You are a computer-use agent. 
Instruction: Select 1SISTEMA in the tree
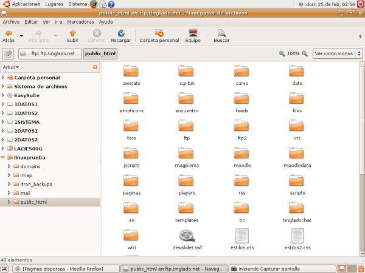pos(27,122)
